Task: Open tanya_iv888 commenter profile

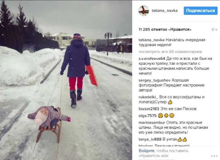Action: coord(150,139)
